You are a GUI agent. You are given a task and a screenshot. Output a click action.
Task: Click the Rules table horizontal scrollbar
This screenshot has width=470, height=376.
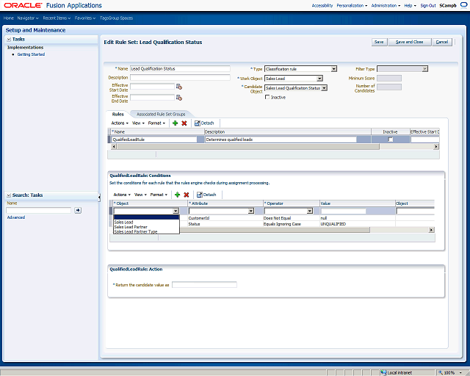[x=247, y=147]
